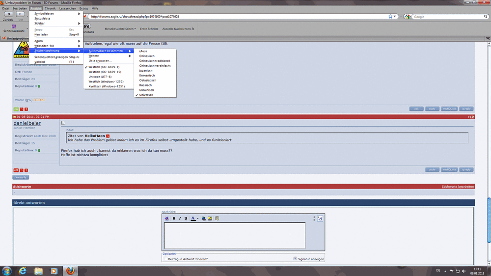Click the font color A swatch
Viewport: 491px width, 276px height.
click(x=193, y=219)
